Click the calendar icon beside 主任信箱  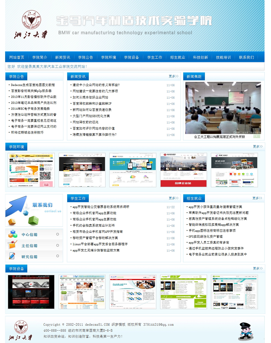[12, 245]
